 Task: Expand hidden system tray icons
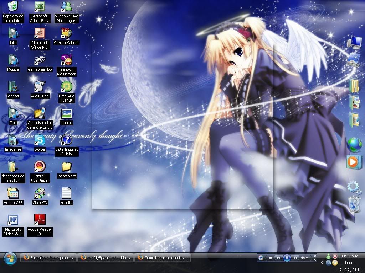point(322,263)
